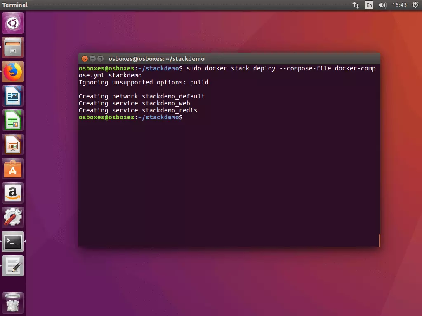The height and width of the screenshot is (316, 422).
Task: Open LibreOffice Calc spreadsheet icon
Action: point(13,120)
